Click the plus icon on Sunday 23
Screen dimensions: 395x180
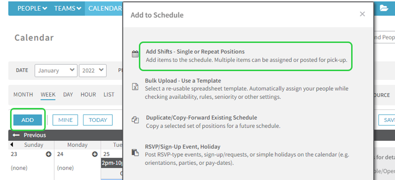pyautogui.click(x=49, y=154)
